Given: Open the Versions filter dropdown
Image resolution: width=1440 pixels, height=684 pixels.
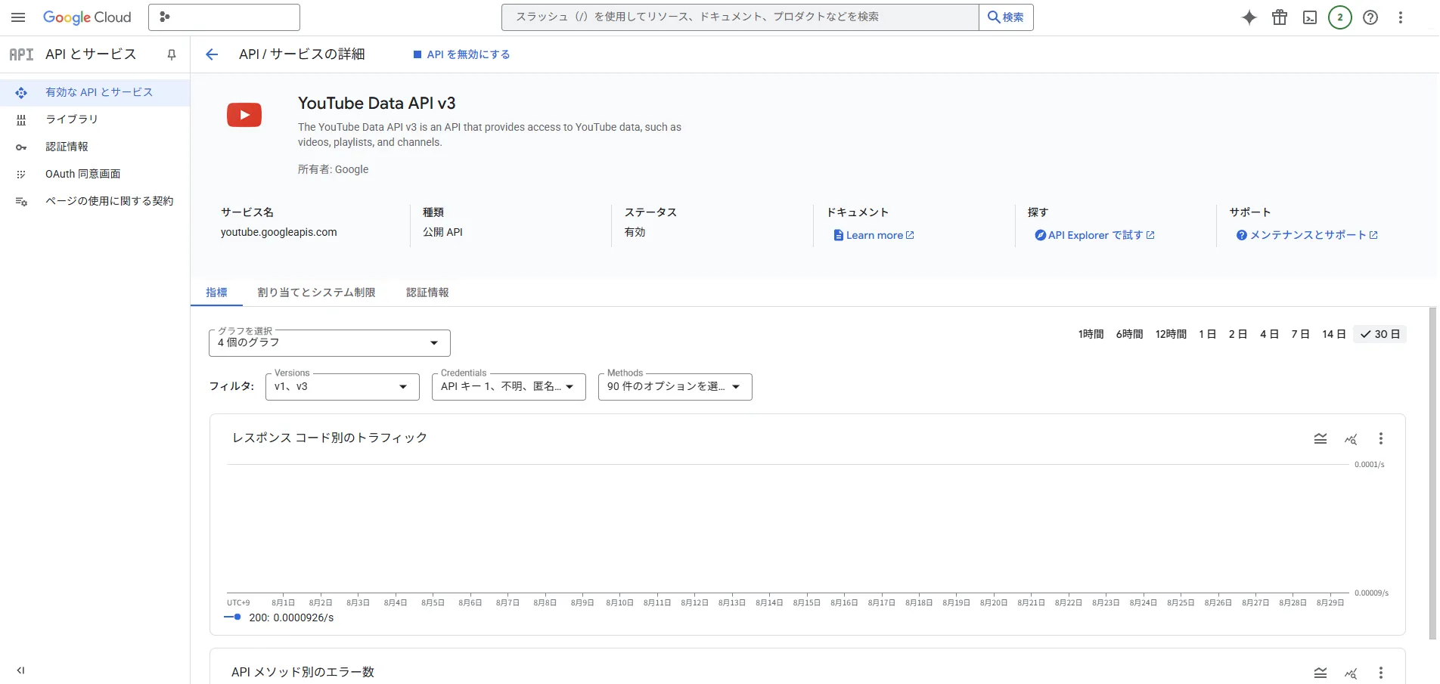Looking at the screenshot, I should 343,387.
